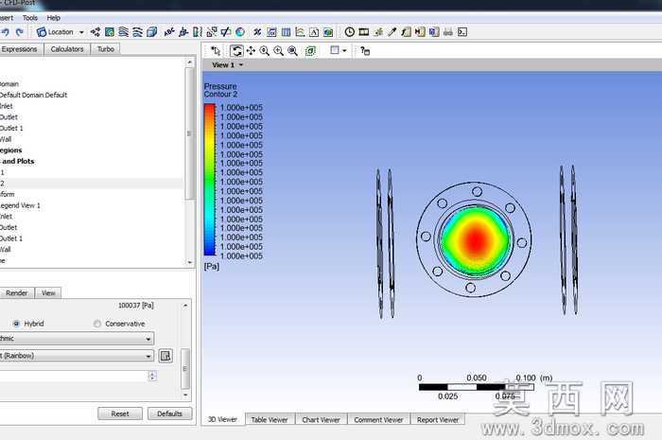Select the Conservative radio button

[x=97, y=324]
